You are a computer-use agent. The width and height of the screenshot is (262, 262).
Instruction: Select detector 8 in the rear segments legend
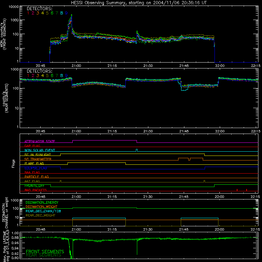point(62,76)
